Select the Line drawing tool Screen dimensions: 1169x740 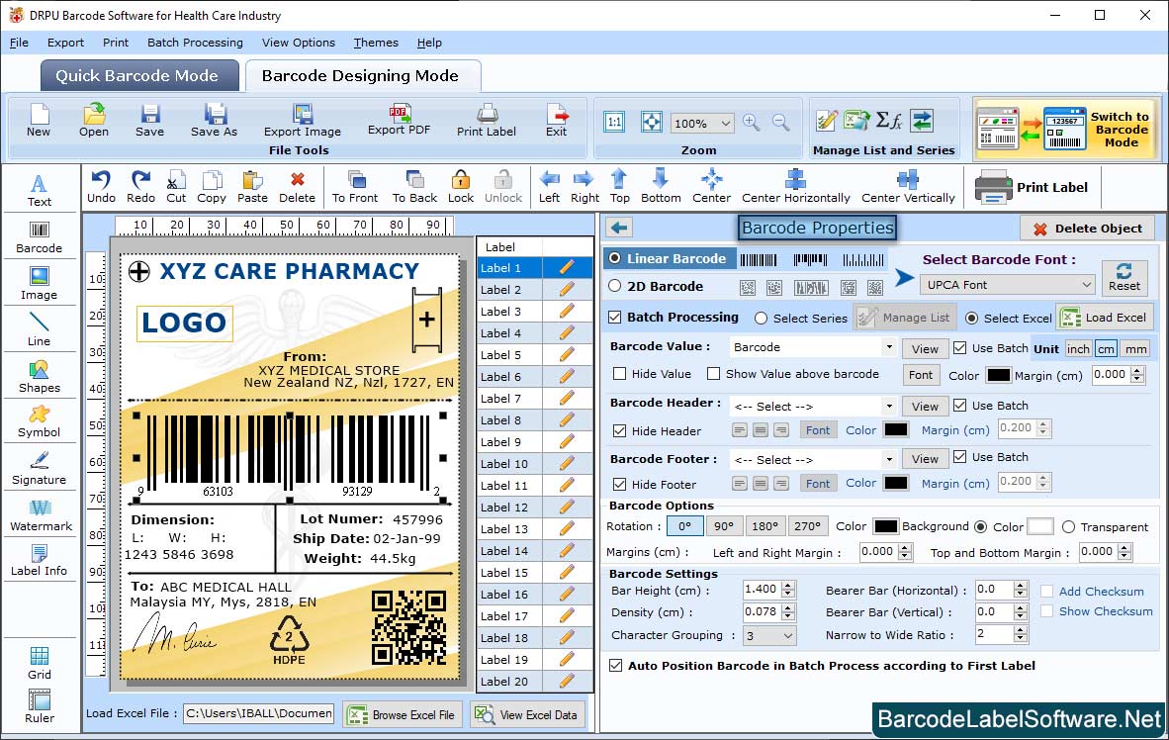point(39,329)
